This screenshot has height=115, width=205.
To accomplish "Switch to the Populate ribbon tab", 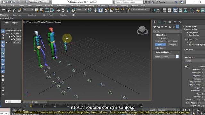I will click(x=63, y=15).
